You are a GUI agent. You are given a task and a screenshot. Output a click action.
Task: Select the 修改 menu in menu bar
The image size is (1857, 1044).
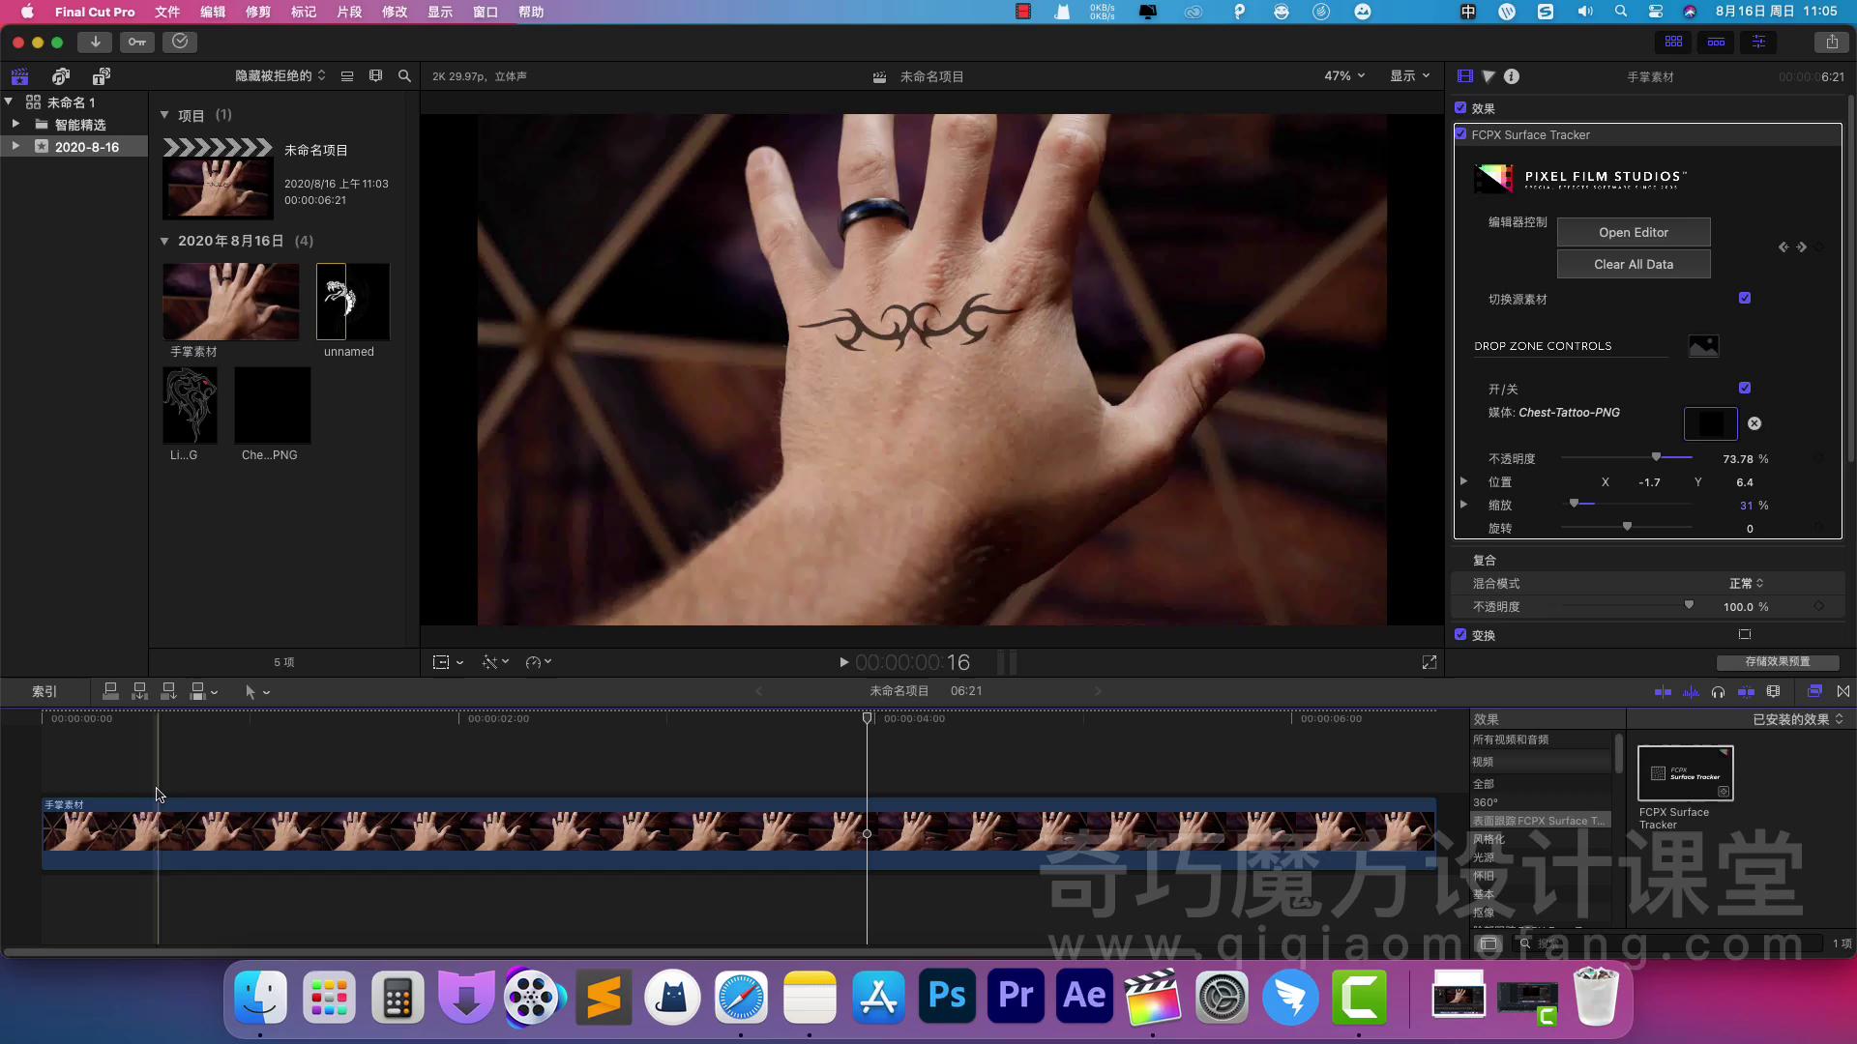click(x=392, y=12)
